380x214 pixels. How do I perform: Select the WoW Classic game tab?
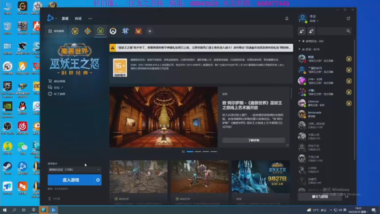click(100, 31)
